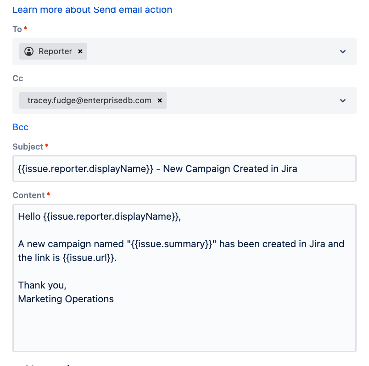Select the tracey.fudge@enterprisedb.com chip

pos(89,100)
